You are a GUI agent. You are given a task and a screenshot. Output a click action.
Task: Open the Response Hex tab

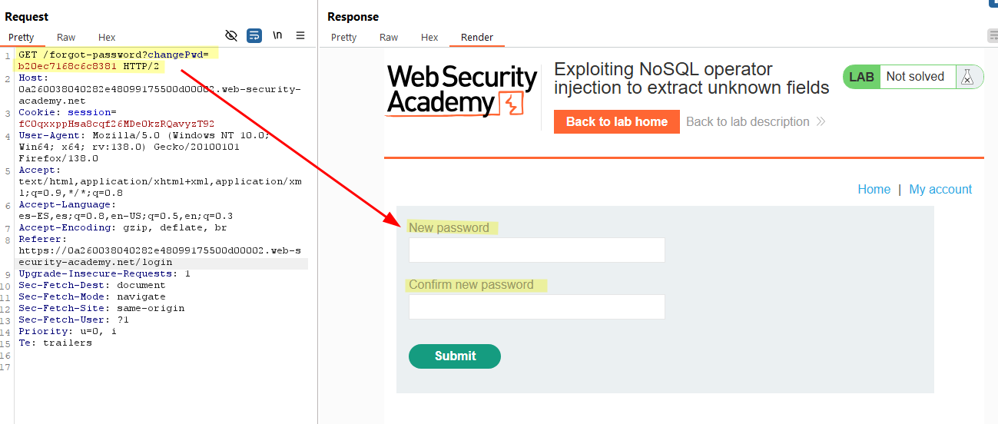[429, 37]
